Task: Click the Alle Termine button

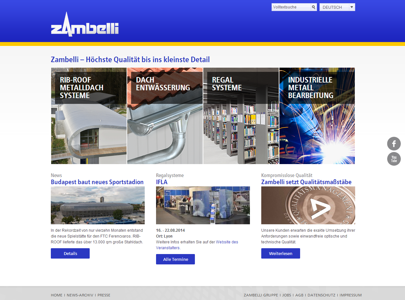Action: point(175,259)
